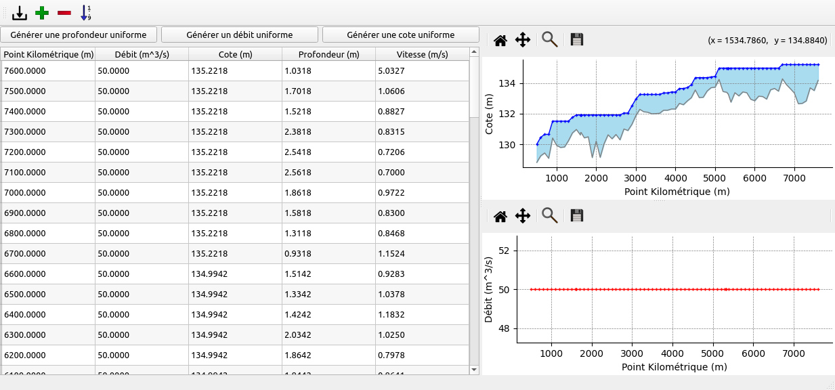Toggle pan tool on the Débit plot

pos(523,217)
